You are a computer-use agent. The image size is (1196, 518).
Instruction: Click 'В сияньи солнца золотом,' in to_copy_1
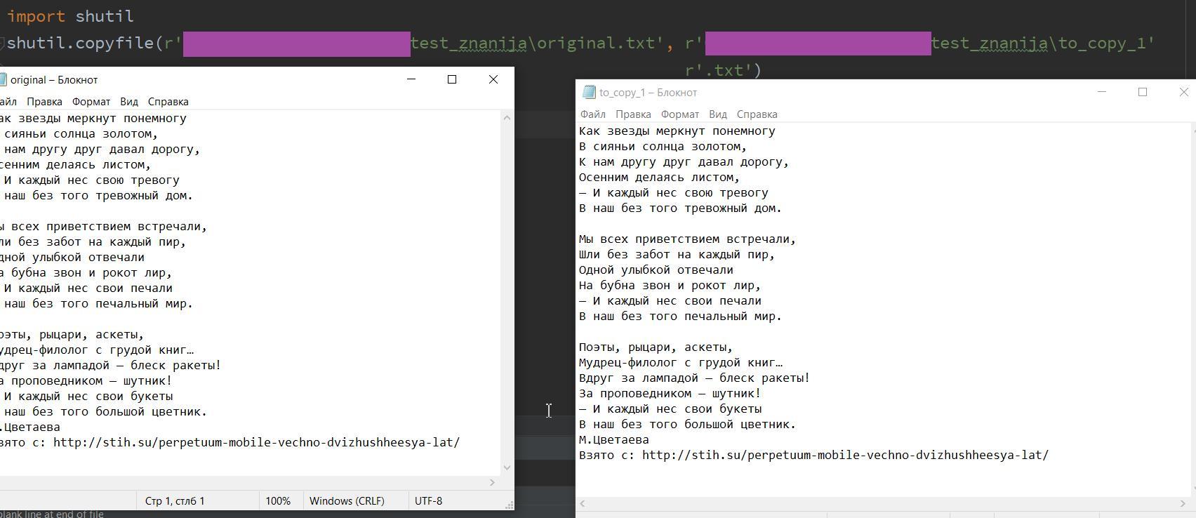(x=663, y=147)
